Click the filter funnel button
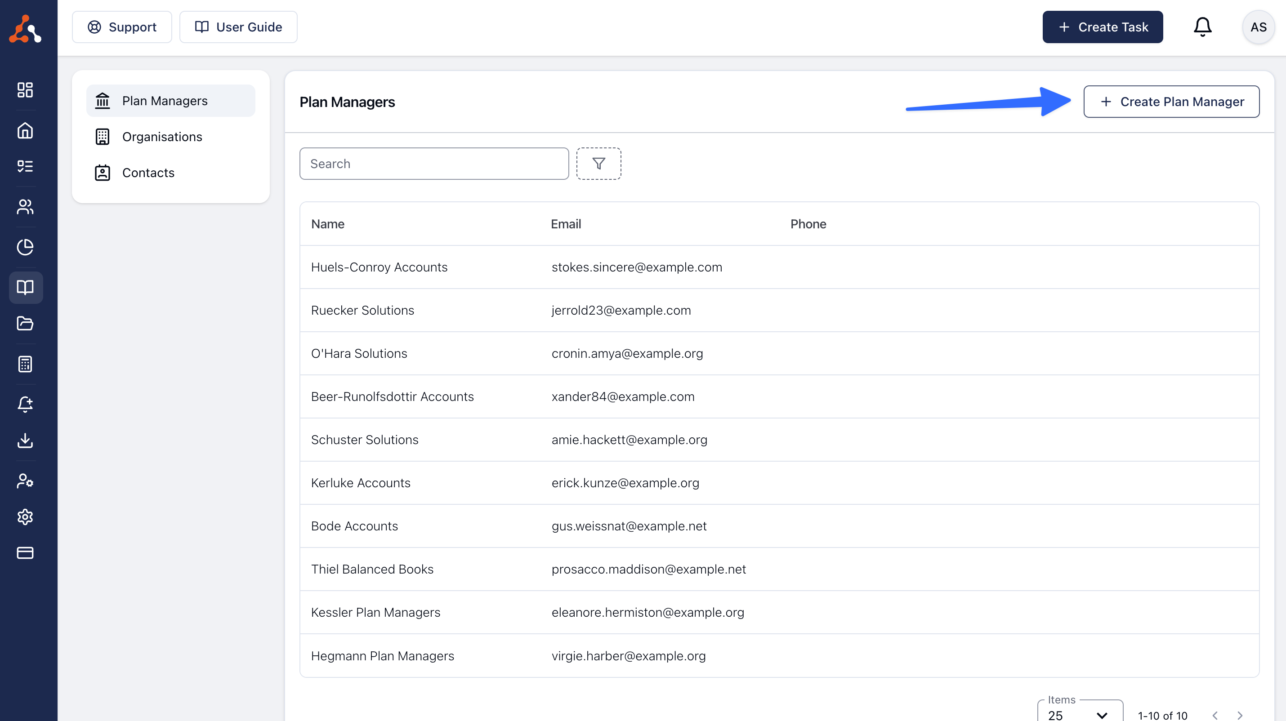Viewport: 1286px width, 721px height. coord(598,164)
